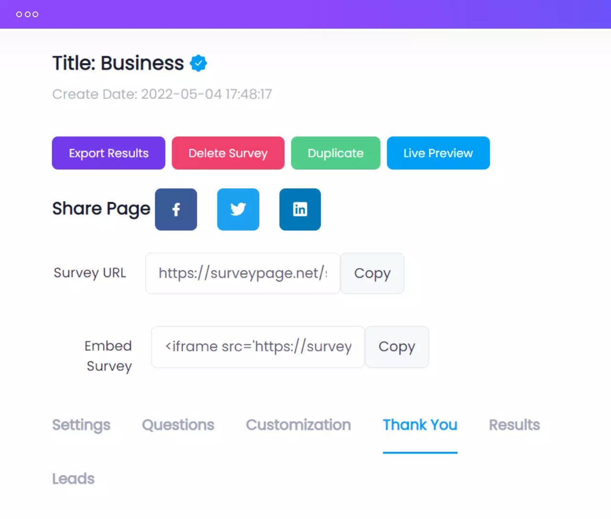
Task: Select the Thank You tab
Action: point(420,425)
